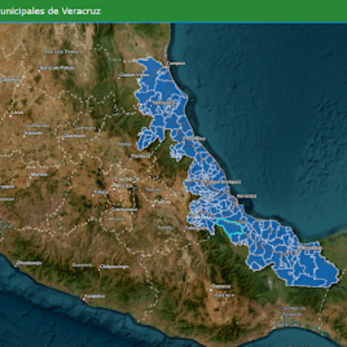Select the Ciudad Victoria map label
The height and width of the screenshot is (347, 347).
pyautogui.click(x=134, y=75)
